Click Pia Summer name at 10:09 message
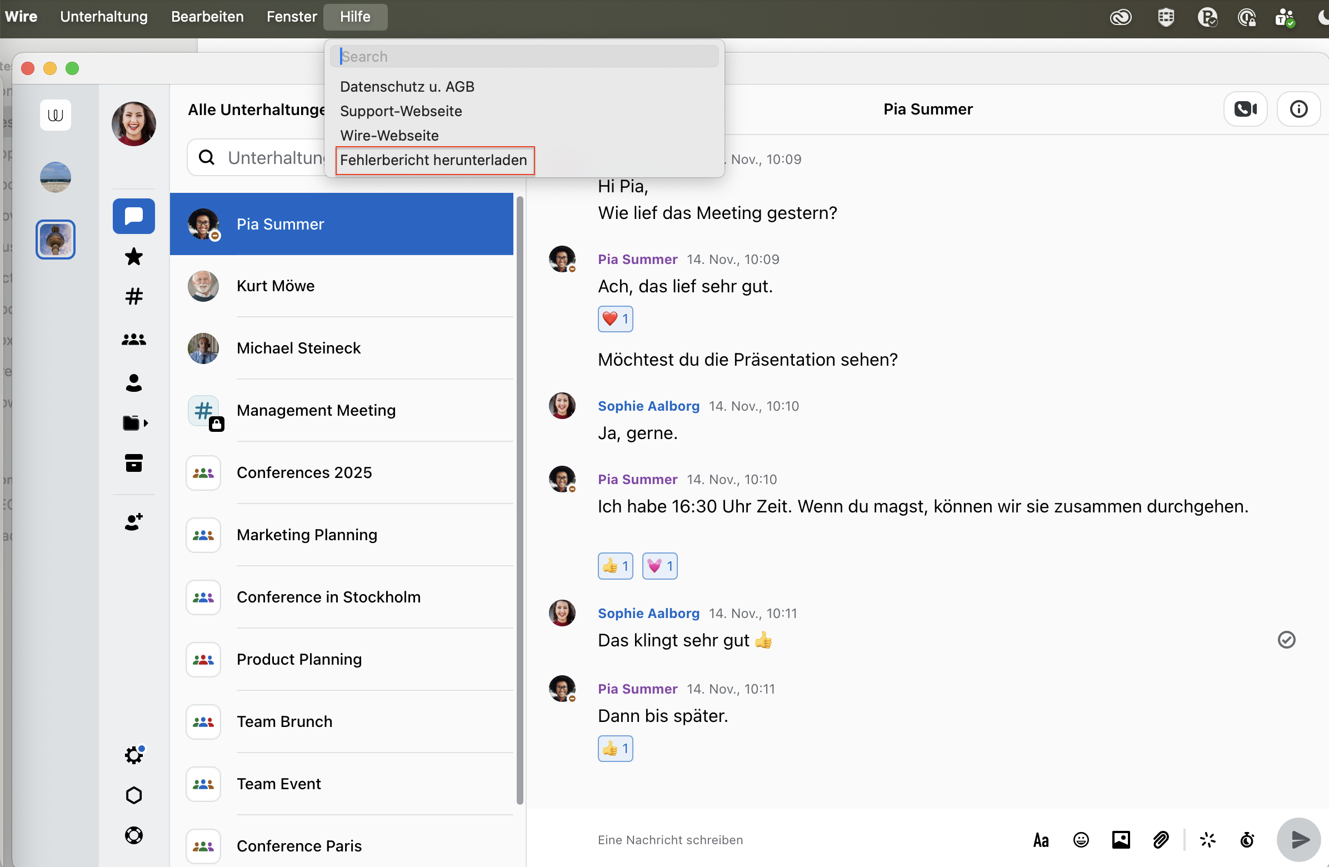This screenshot has height=867, width=1329. pos(638,259)
